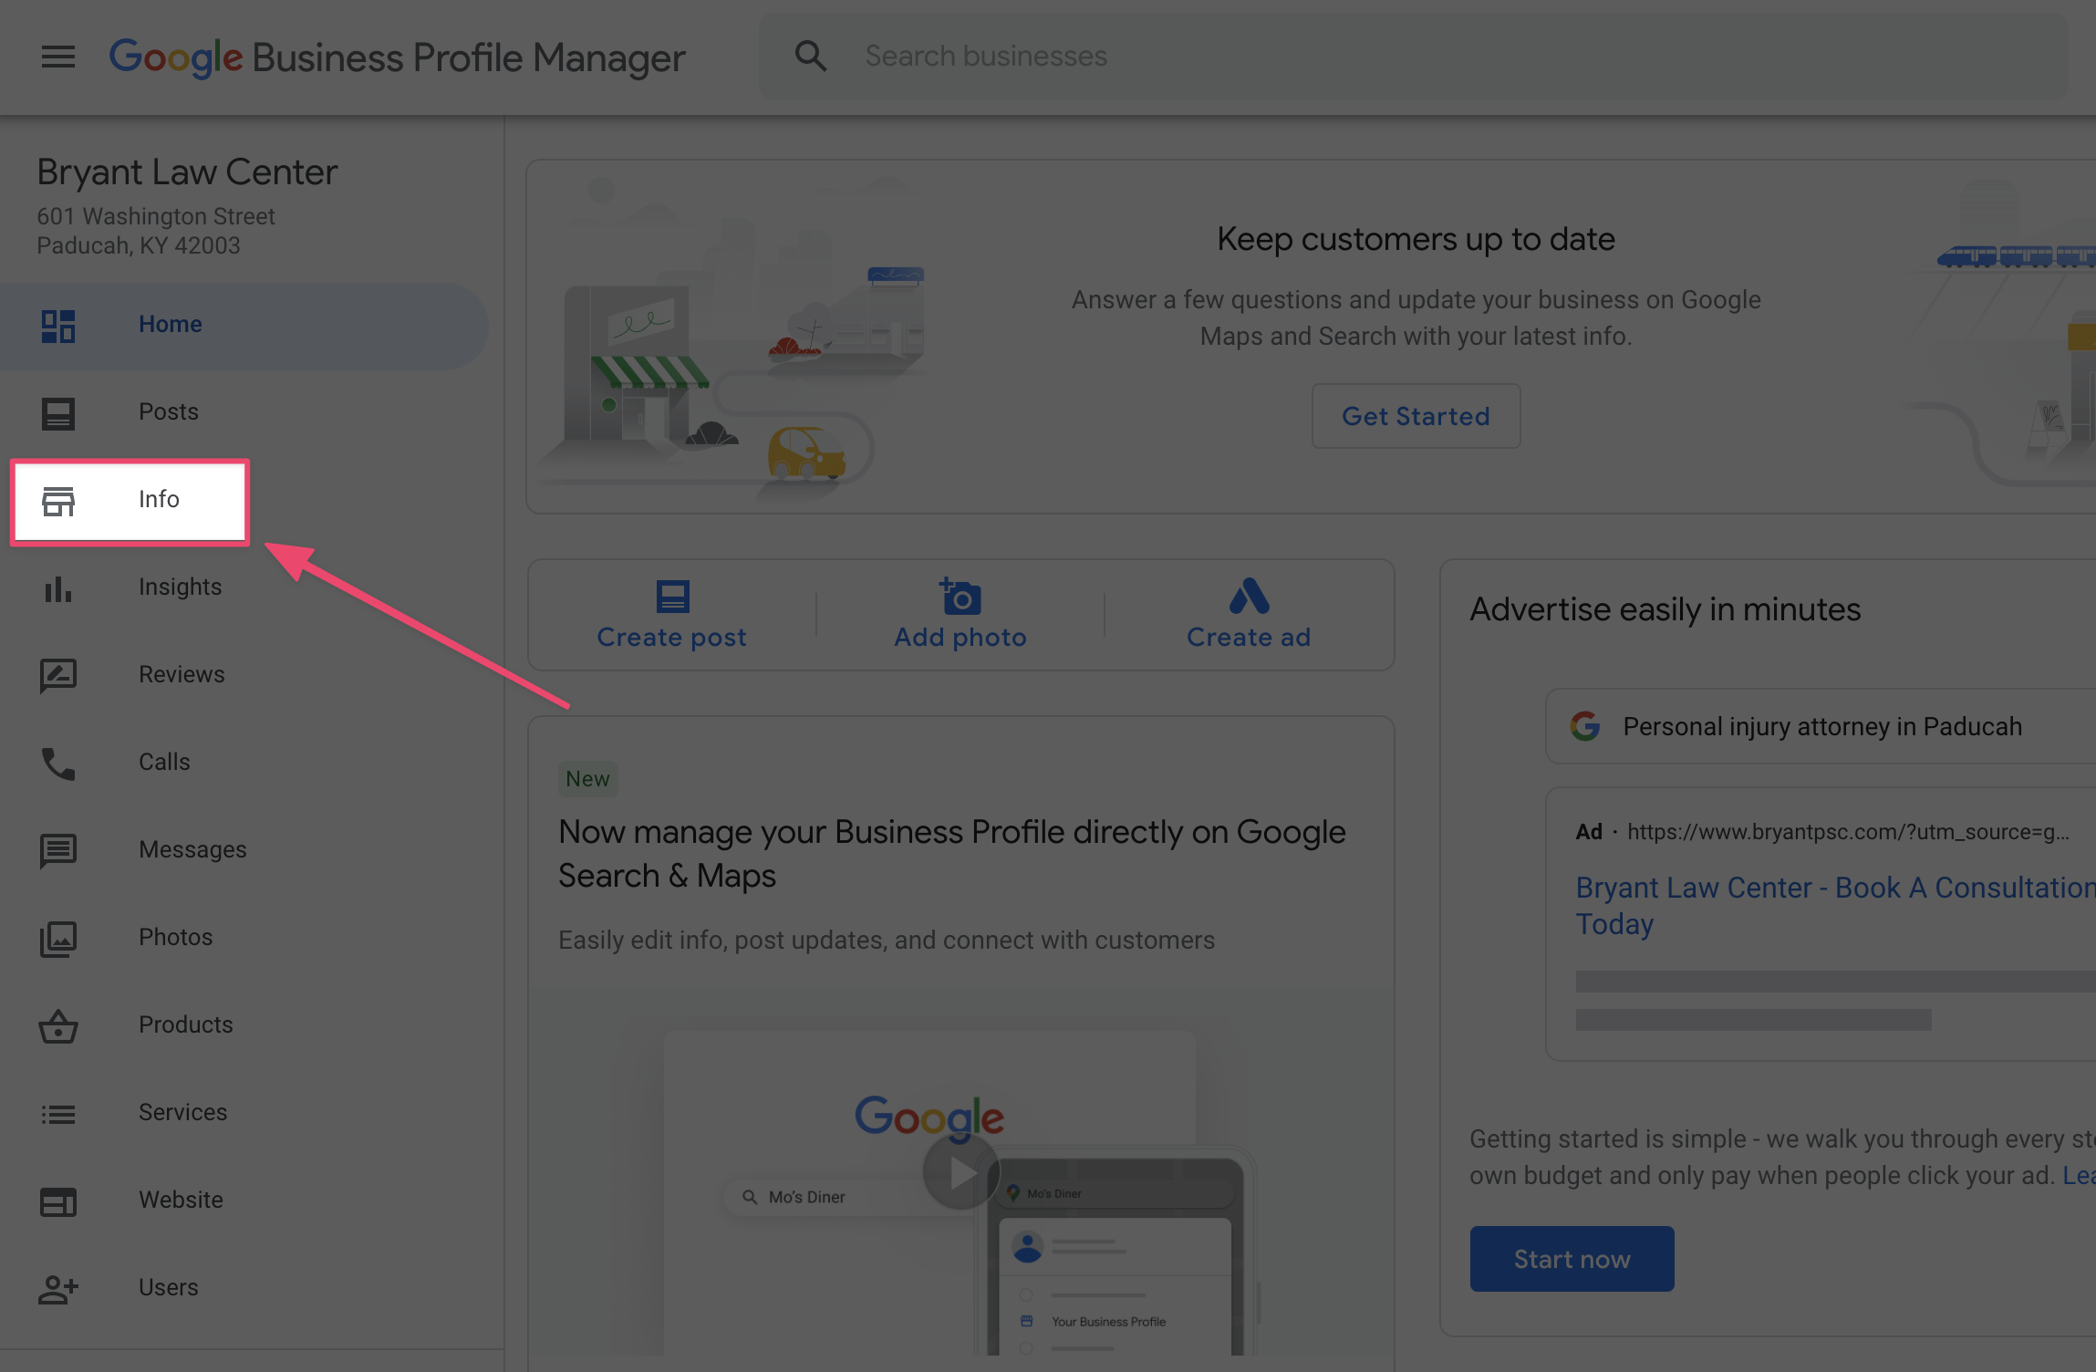Click the Add photo camera icon
The width and height of the screenshot is (2096, 1372).
tap(960, 597)
